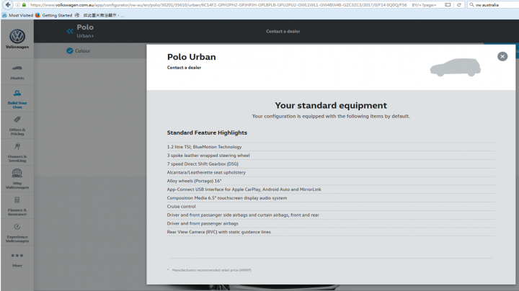519x291 pixels.
Task: Select the Composition Media touchscreen row
Action: pos(331,198)
